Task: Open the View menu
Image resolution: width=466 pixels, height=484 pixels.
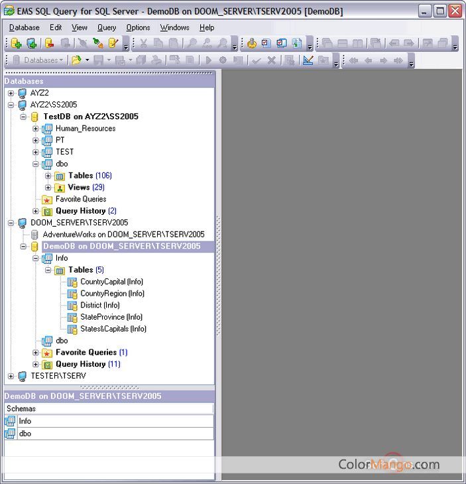Action: (80, 27)
